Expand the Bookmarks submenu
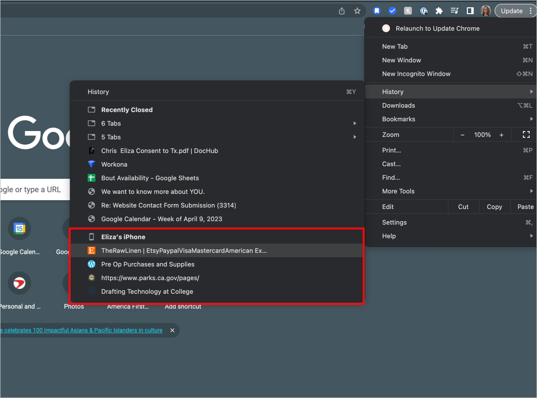 [451, 119]
